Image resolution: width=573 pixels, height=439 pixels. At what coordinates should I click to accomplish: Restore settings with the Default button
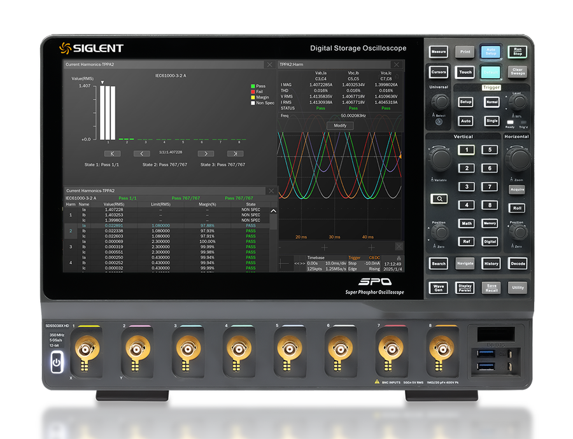coord(491,72)
